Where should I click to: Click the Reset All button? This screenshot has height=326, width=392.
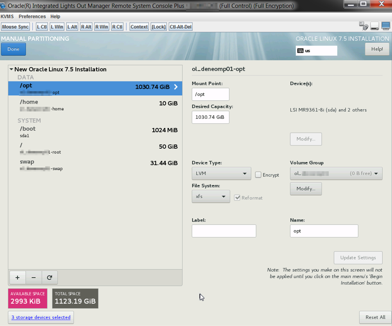(x=375, y=317)
